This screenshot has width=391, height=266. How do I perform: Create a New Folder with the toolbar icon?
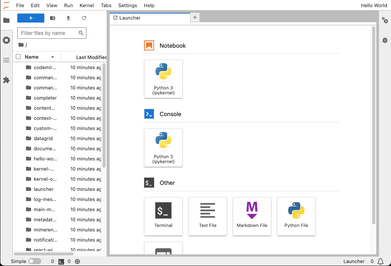click(53, 18)
